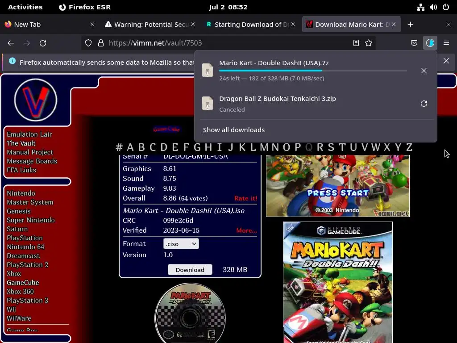Open the clock and calendar Jul 2 08:52
The image size is (457, 343).
[x=228, y=7]
